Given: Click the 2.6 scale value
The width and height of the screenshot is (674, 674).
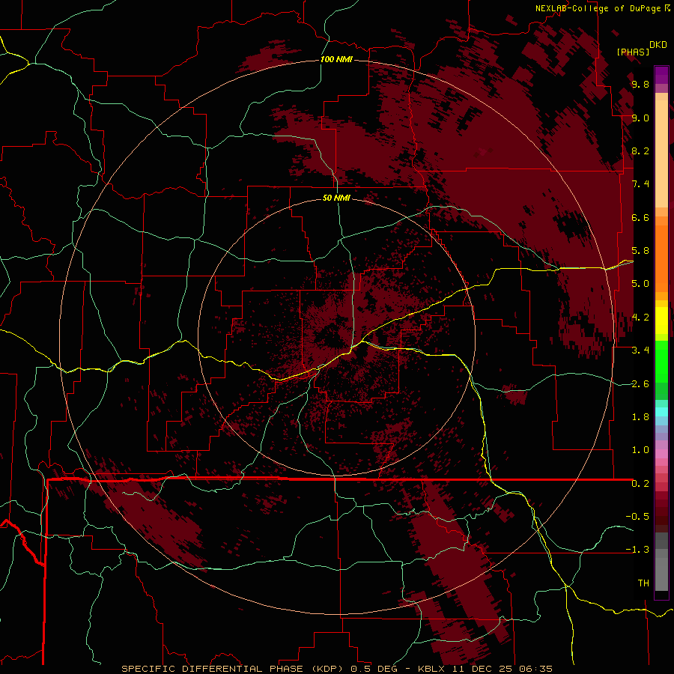Looking at the screenshot, I should (640, 384).
